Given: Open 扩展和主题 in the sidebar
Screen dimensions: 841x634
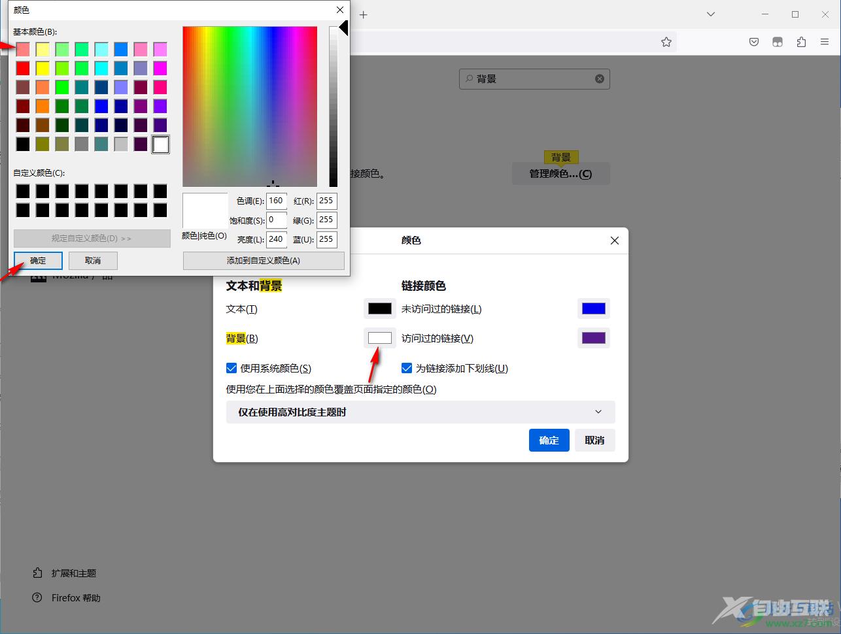Looking at the screenshot, I should click(65, 573).
